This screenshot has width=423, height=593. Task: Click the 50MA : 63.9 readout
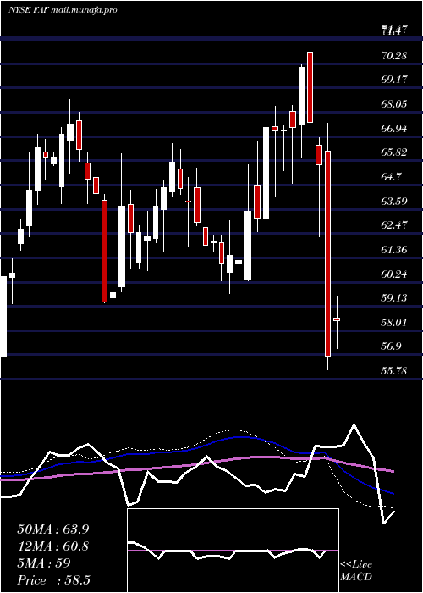(53, 529)
